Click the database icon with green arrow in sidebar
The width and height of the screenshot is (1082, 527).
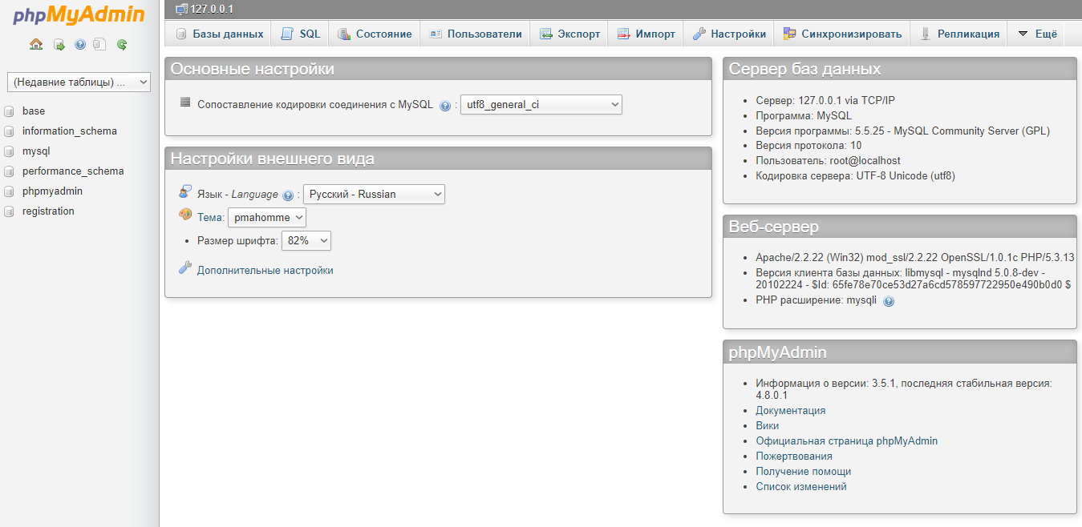59,45
